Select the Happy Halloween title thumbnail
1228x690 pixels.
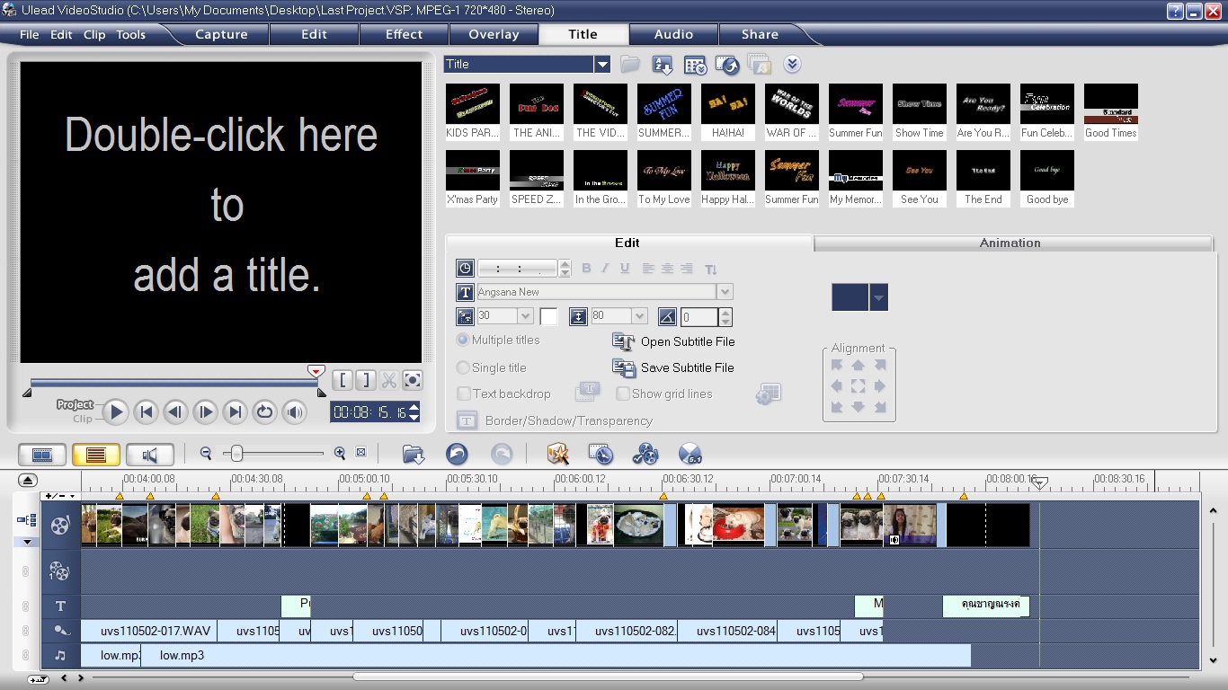coord(727,171)
